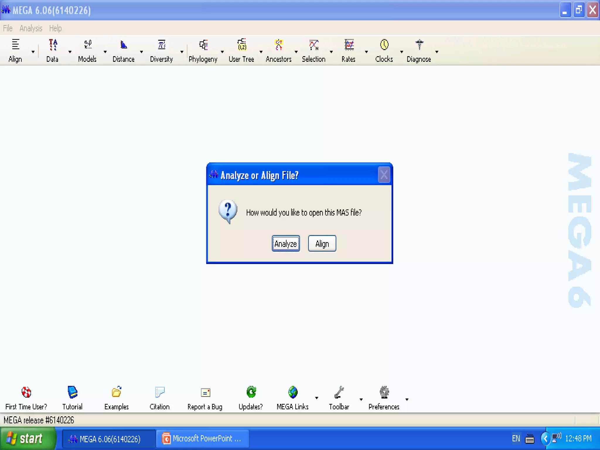
Task: Close the Analyze or Align File dialog
Action: pyautogui.click(x=384, y=175)
